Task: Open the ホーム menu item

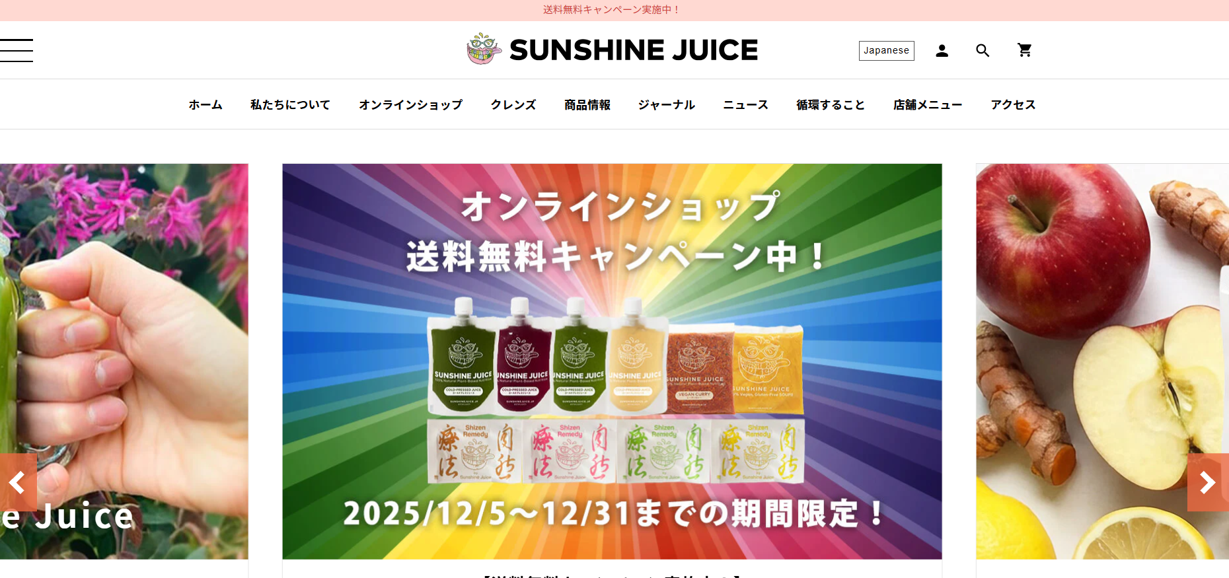Action: point(205,104)
